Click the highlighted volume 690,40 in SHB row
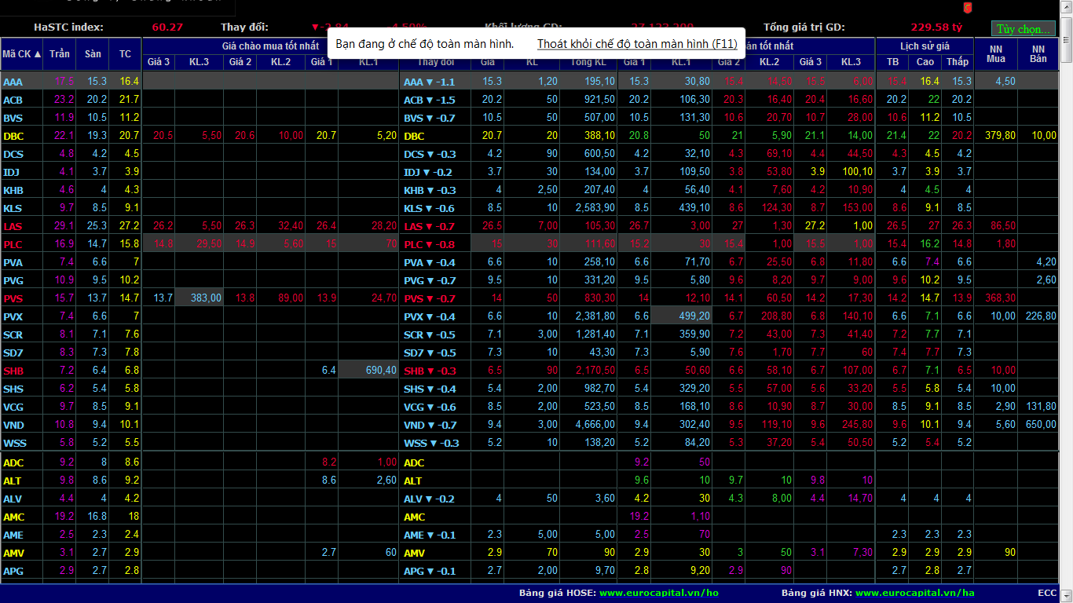Screen dimensions: 1073x603 368,370
